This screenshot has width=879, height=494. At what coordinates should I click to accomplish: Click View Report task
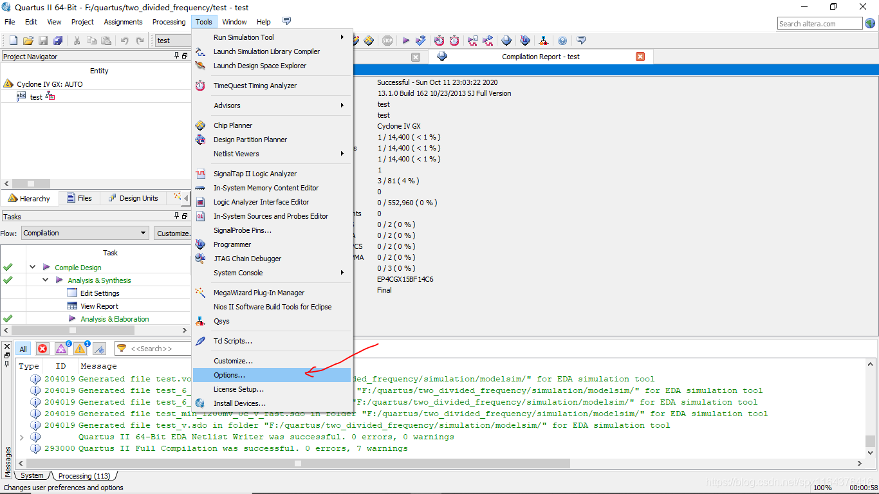[99, 306]
